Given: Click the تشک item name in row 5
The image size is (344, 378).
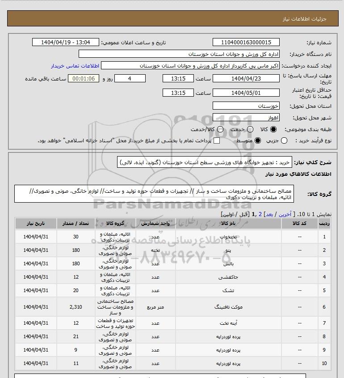Looking at the screenshot, I should pos(228,290).
